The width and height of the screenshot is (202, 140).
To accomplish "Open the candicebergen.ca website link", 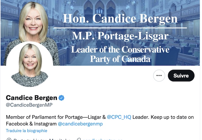I will coord(102,139).
